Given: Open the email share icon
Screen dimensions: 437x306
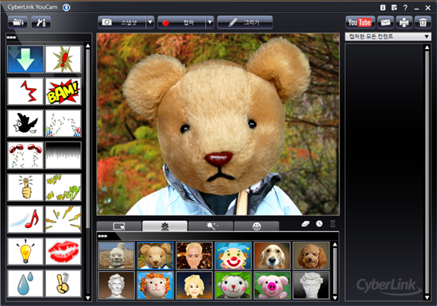Looking at the screenshot, I should tap(385, 22).
